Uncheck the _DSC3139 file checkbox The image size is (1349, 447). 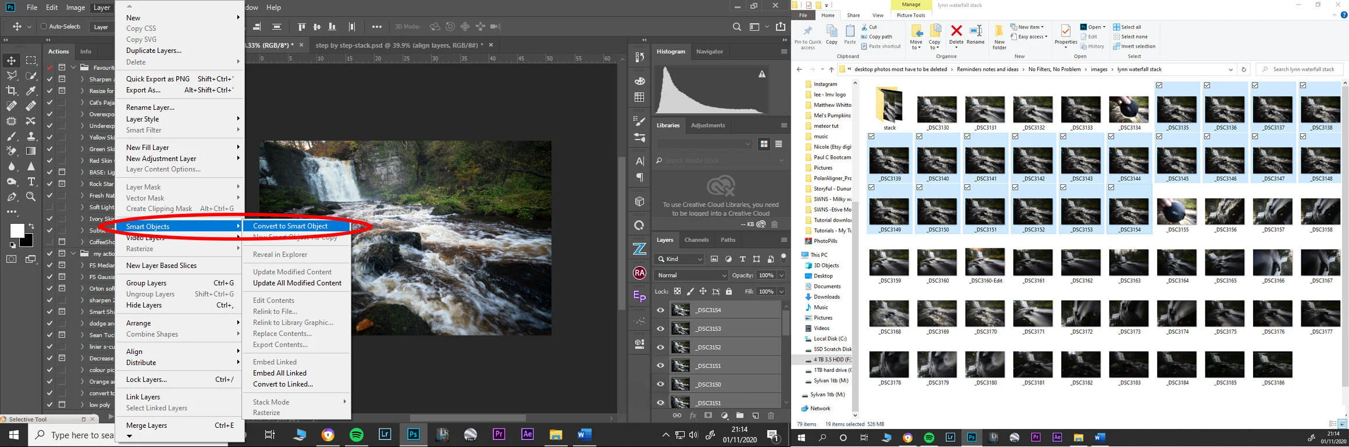[871, 137]
